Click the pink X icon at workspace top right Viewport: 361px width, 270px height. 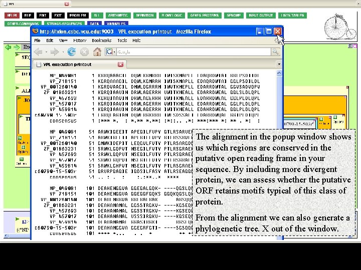[x=355, y=46]
